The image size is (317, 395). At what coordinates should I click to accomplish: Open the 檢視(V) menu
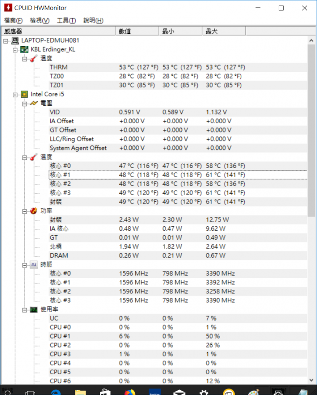tap(40, 20)
